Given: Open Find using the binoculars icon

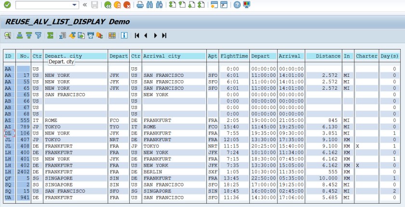Looking at the screenshot, I should click(x=149, y=5).
